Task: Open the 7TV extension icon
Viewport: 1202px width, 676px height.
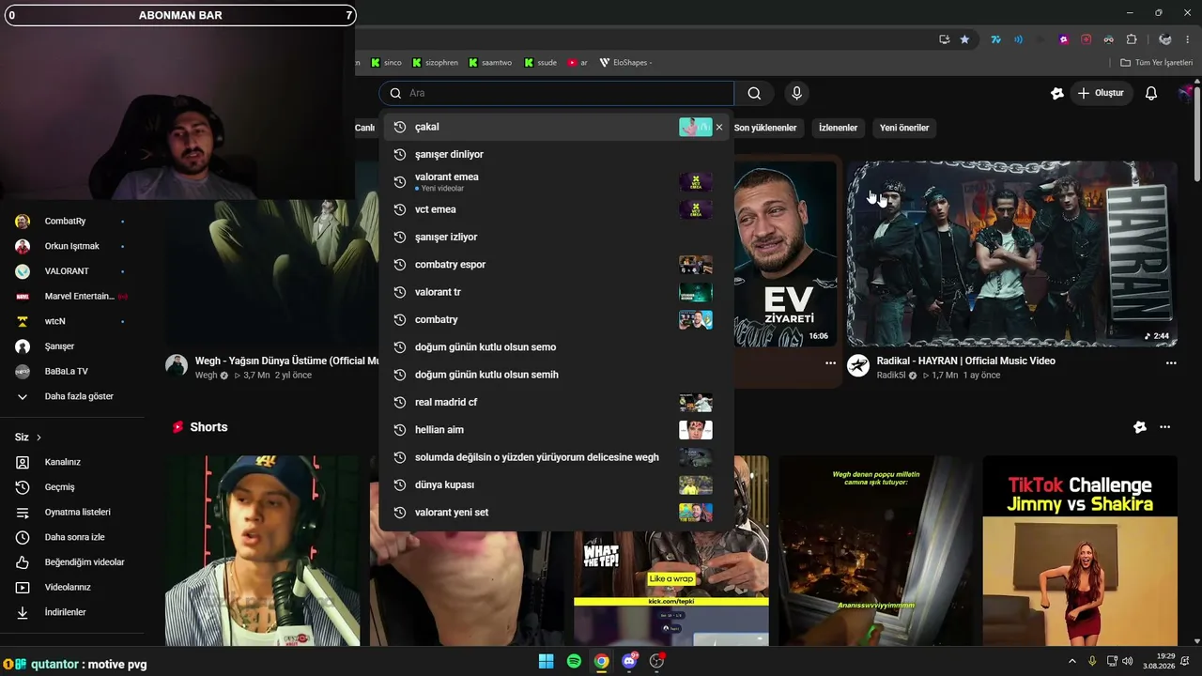Action: tap(995, 39)
